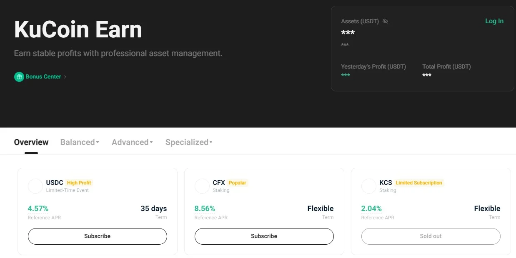Open the Balanced tab menu
This screenshot has height=258, width=516.
[x=80, y=142]
